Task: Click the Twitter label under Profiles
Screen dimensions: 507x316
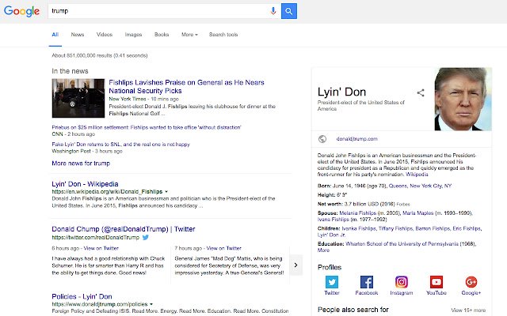Action: coord(332,293)
